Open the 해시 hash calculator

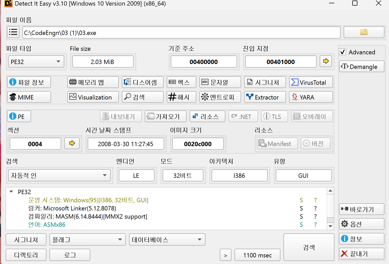[x=181, y=97]
